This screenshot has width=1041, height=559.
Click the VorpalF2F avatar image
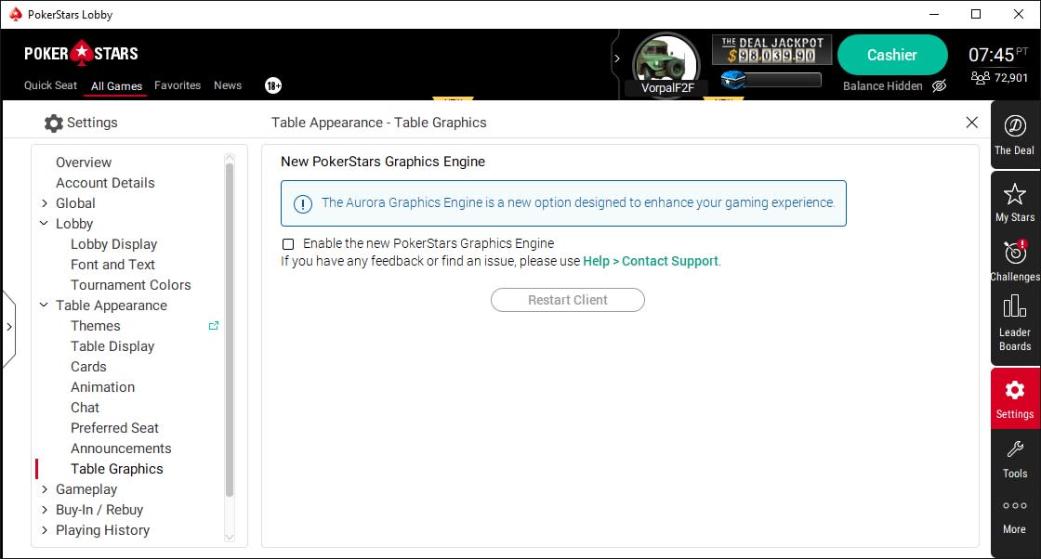tap(665, 65)
